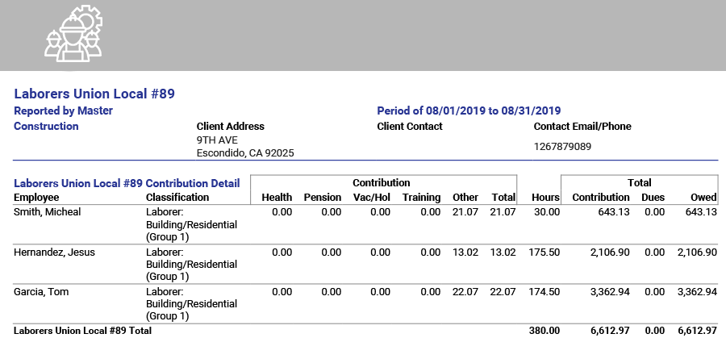
Task: Click the Escondido, CA 92025 address line
Action: 245,152
